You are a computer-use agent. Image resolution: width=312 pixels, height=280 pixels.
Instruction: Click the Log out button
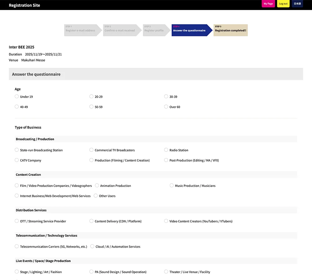(283, 4)
